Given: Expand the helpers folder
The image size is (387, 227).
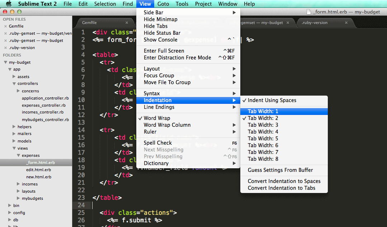Looking at the screenshot, I should [14, 127].
